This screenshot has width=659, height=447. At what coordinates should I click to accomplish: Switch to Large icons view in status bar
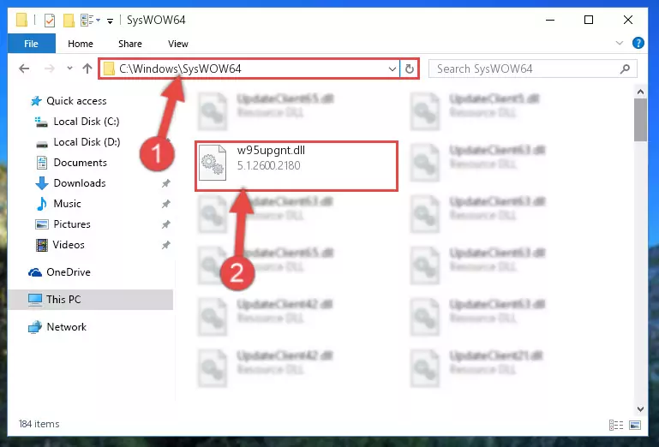pyautogui.click(x=635, y=425)
